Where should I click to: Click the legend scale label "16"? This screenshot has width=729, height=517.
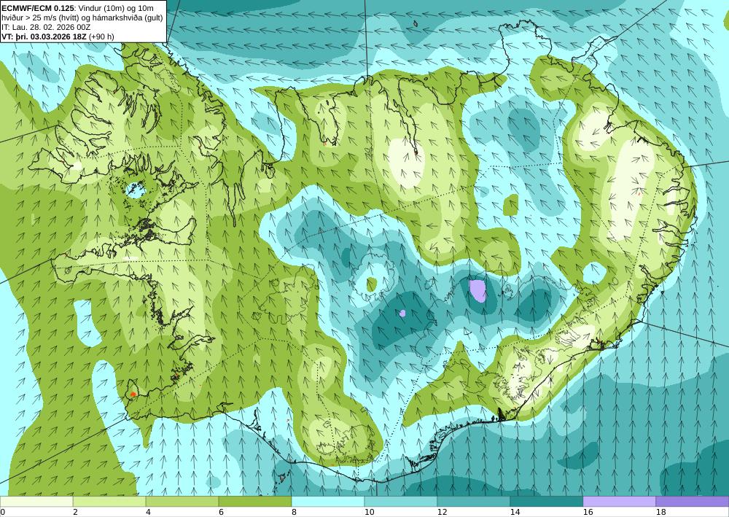tap(588, 512)
